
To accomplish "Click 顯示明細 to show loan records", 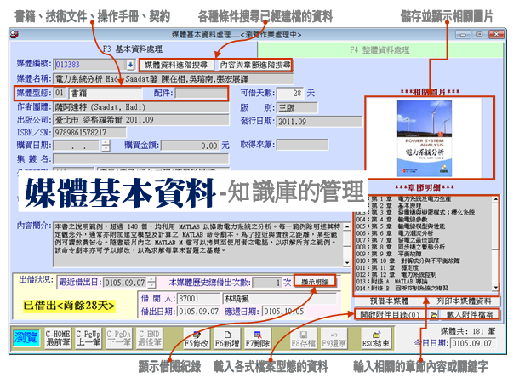I will point(315,282).
